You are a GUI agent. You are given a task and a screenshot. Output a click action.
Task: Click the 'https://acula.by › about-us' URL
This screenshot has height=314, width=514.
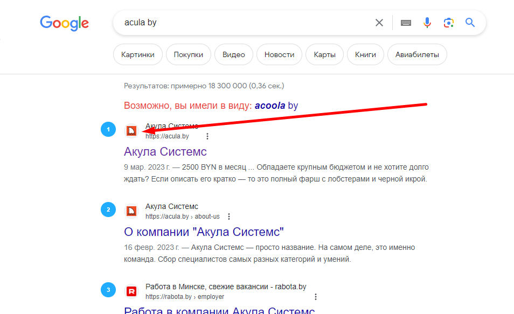tap(183, 217)
